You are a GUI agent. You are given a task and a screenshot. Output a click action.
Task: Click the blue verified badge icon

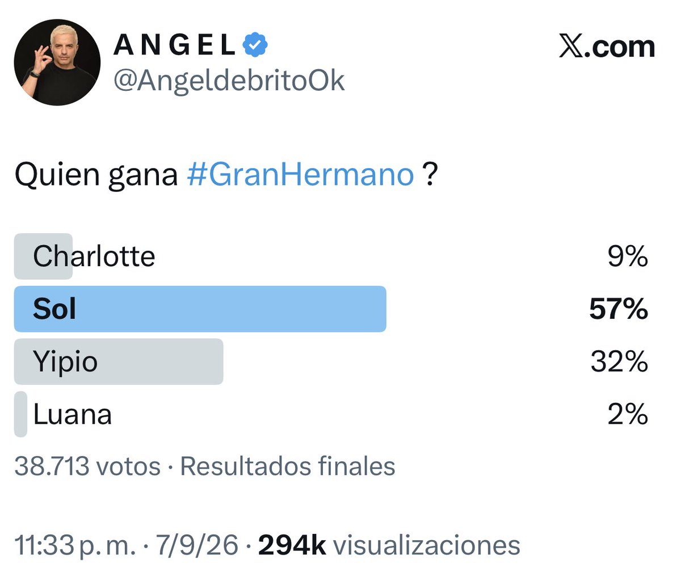coord(255,45)
